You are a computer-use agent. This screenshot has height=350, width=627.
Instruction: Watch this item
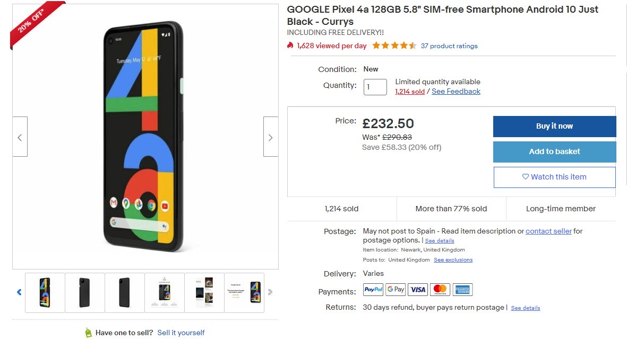click(x=554, y=177)
